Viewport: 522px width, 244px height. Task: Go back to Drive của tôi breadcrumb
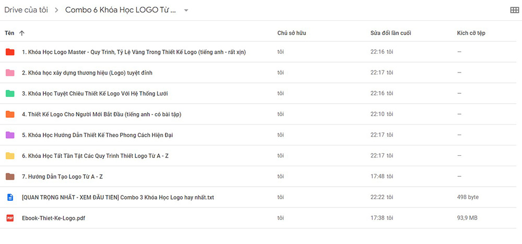click(x=27, y=10)
